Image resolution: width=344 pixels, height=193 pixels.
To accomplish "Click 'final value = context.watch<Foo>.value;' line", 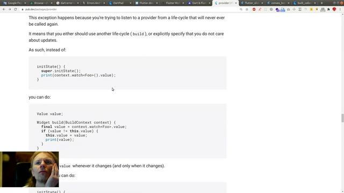I will (x=84, y=127).
